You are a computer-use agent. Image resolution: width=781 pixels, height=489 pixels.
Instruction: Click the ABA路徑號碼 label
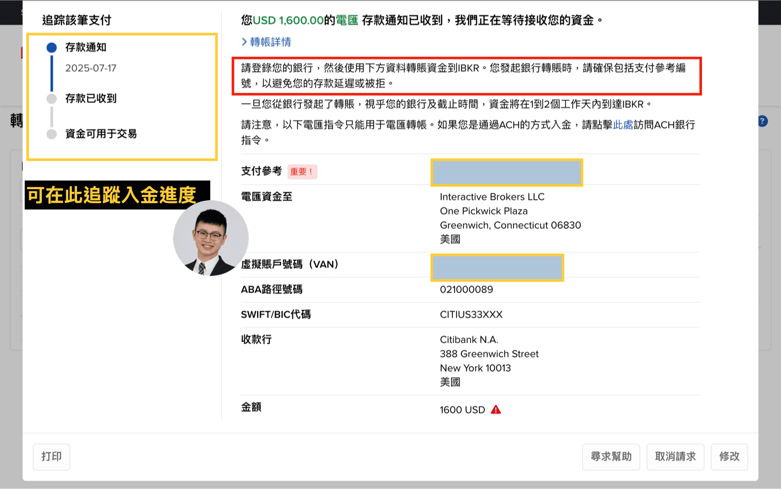272,289
